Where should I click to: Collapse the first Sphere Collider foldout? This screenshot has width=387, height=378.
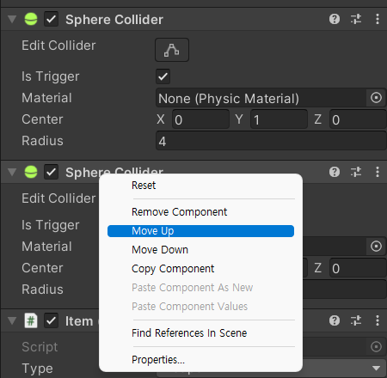click(x=12, y=19)
